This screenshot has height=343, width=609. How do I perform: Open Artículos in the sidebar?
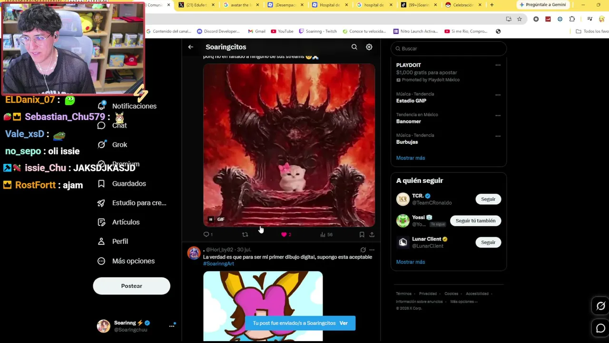point(118,222)
